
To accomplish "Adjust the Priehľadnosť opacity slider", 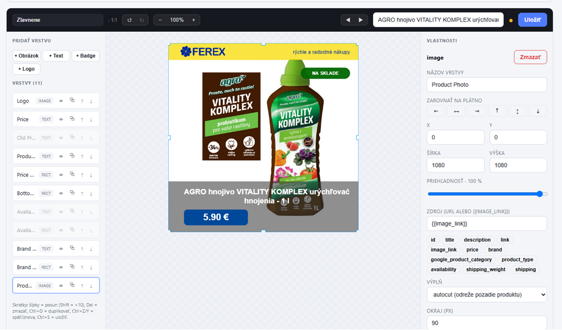I will coord(487,194).
